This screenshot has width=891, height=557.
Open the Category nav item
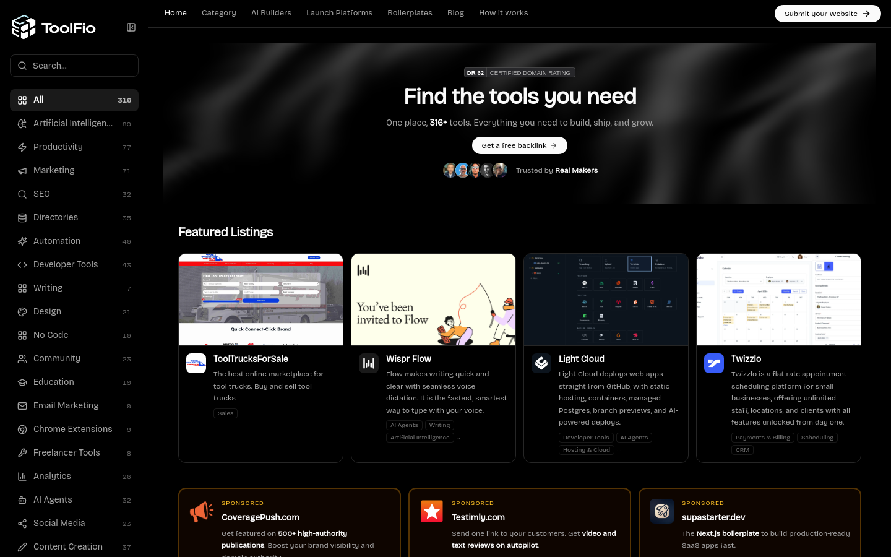219,13
